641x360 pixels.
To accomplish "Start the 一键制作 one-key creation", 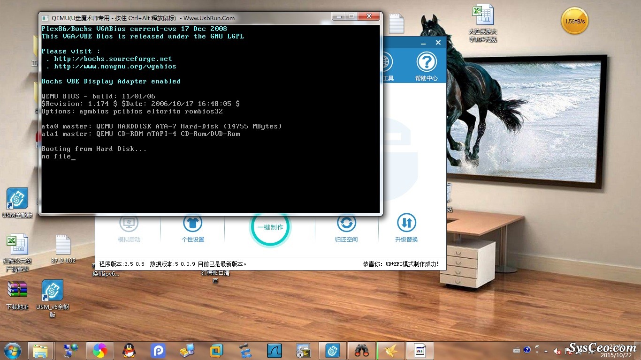I will tap(270, 227).
